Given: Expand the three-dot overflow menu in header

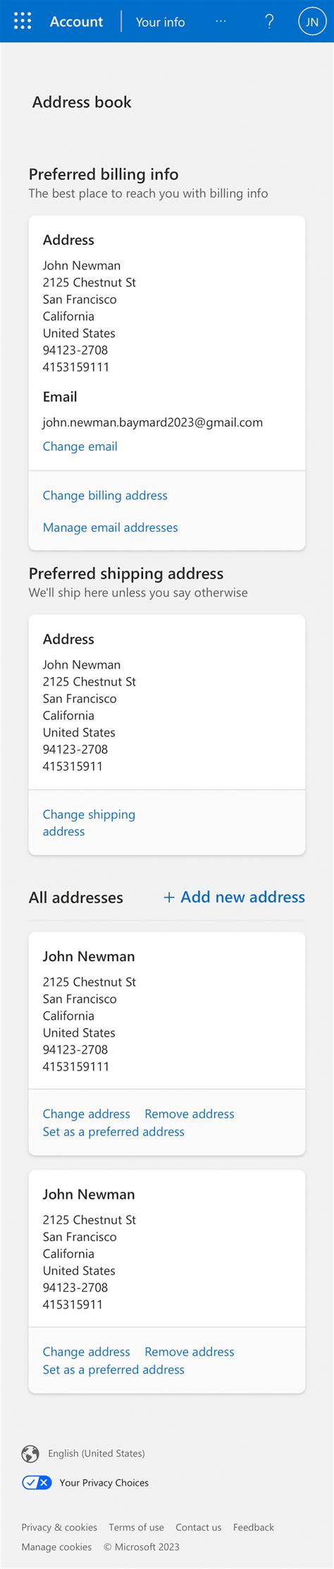Looking at the screenshot, I should (x=221, y=21).
